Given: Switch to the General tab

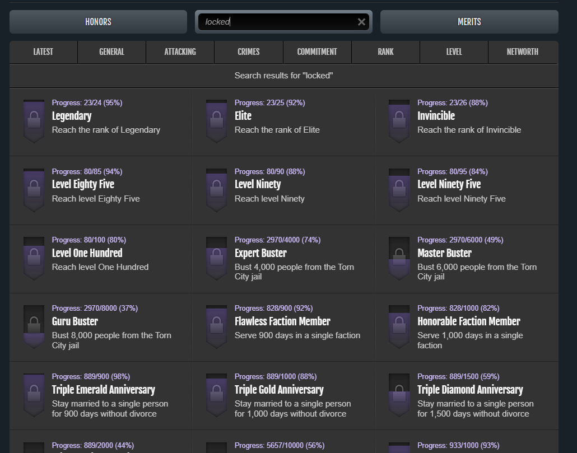Looking at the screenshot, I should pos(112,52).
